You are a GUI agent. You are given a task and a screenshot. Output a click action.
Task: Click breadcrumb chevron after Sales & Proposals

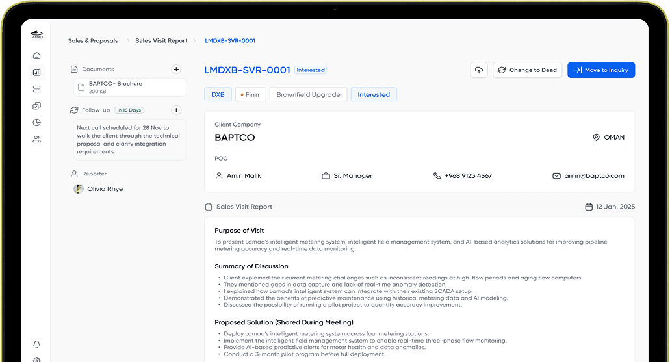pos(127,40)
